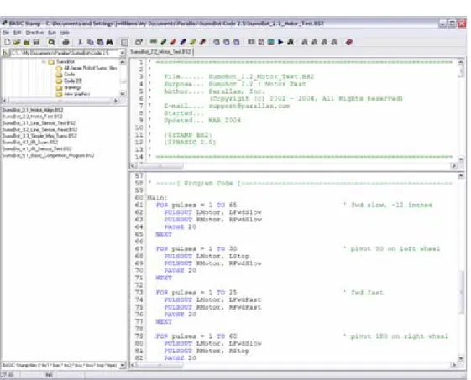Click the folder tree scroll down arrow
Viewport: 471px width, 380px height.
123,94
